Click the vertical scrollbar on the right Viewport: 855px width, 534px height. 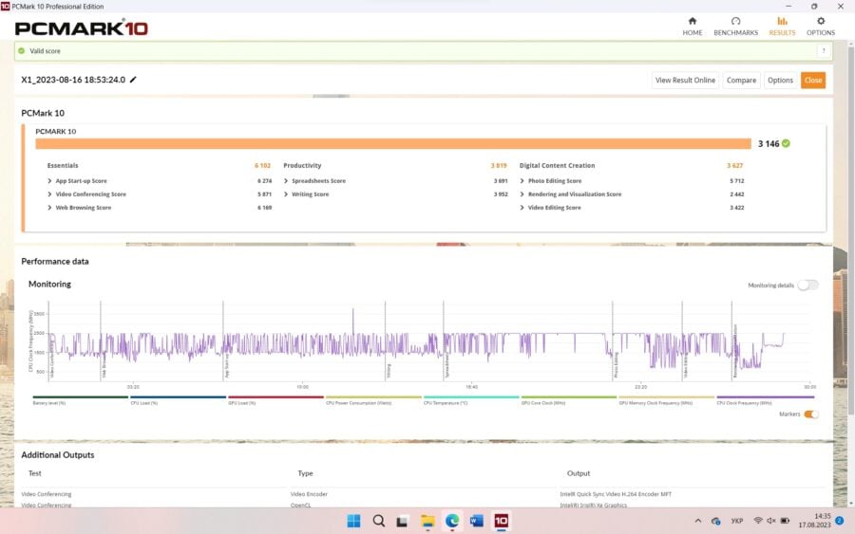pyautogui.click(x=850, y=229)
